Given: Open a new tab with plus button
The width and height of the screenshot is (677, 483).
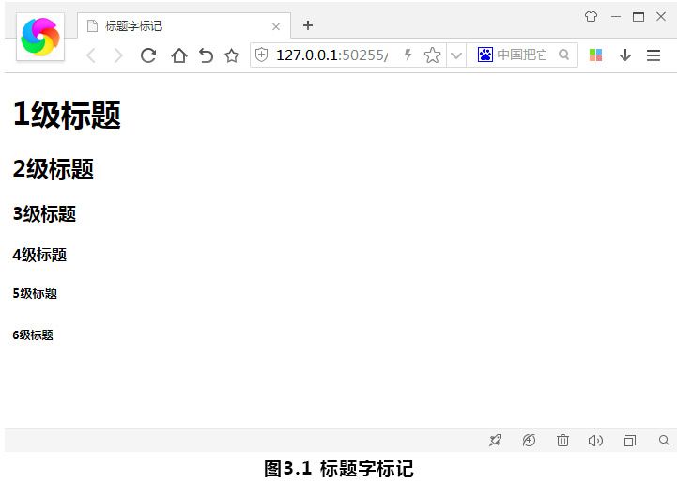Looking at the screenshot, I should 308,25.
